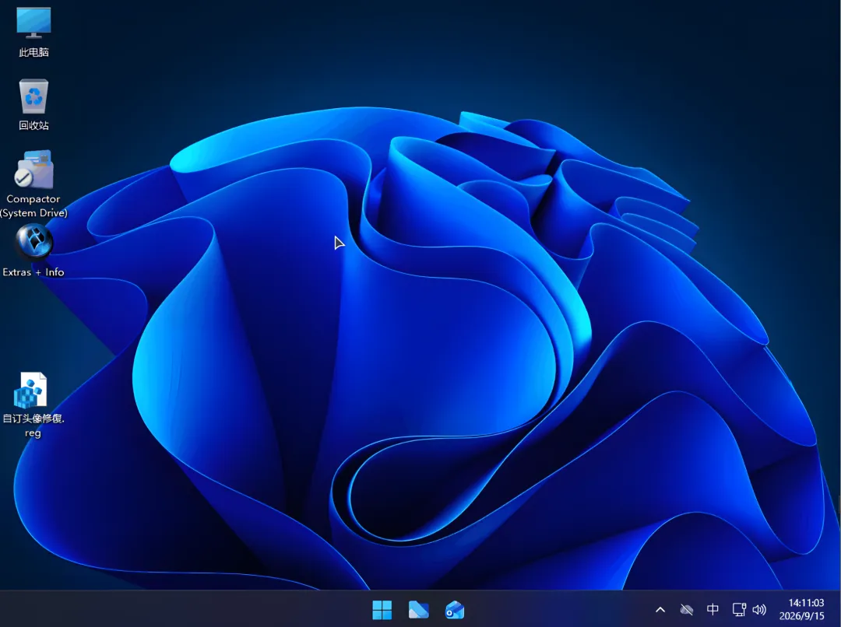The width and height of the screenshot is (841, 627).
Task: Switch the 中 input method indicator
Action: coord(713,609)
